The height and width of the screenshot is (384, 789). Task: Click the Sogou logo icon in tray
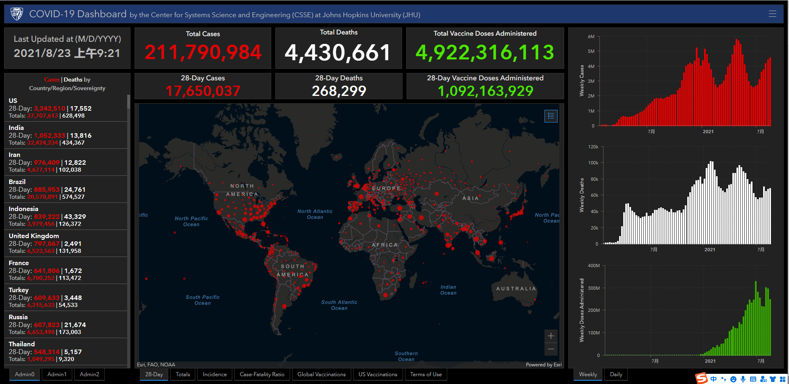pyautogui.click(x=702, y=377)
